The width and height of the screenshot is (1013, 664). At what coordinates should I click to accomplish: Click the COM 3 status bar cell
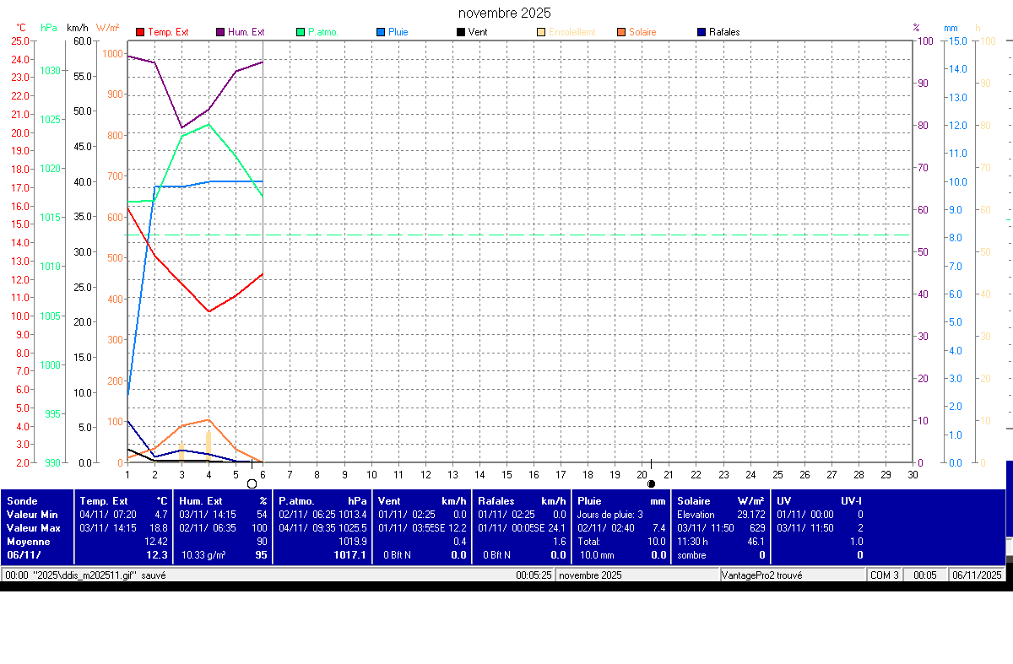coord(885,575)
